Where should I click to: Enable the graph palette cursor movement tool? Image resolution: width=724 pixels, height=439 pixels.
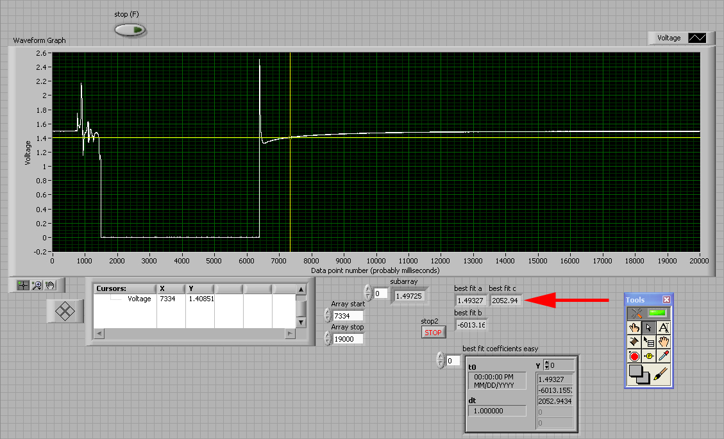(x=23, y=285)
